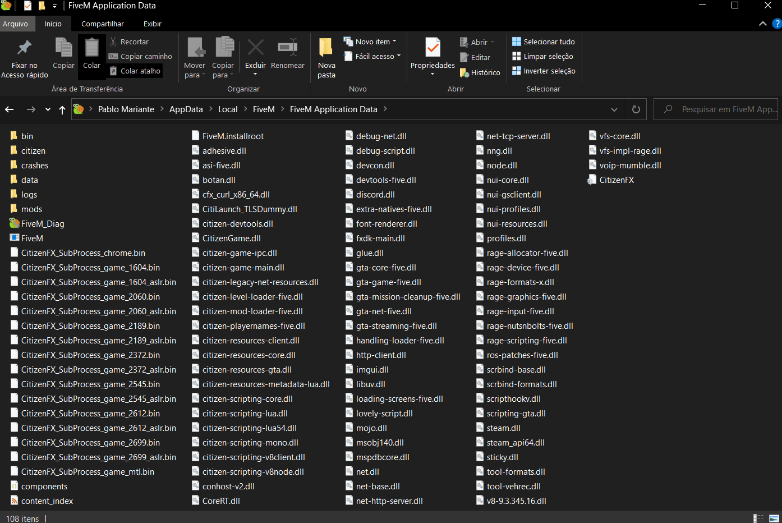This screenshot has height=523, width=782.
Task: Click the Editar ribbon button
Action: click(x=475, y=57)
